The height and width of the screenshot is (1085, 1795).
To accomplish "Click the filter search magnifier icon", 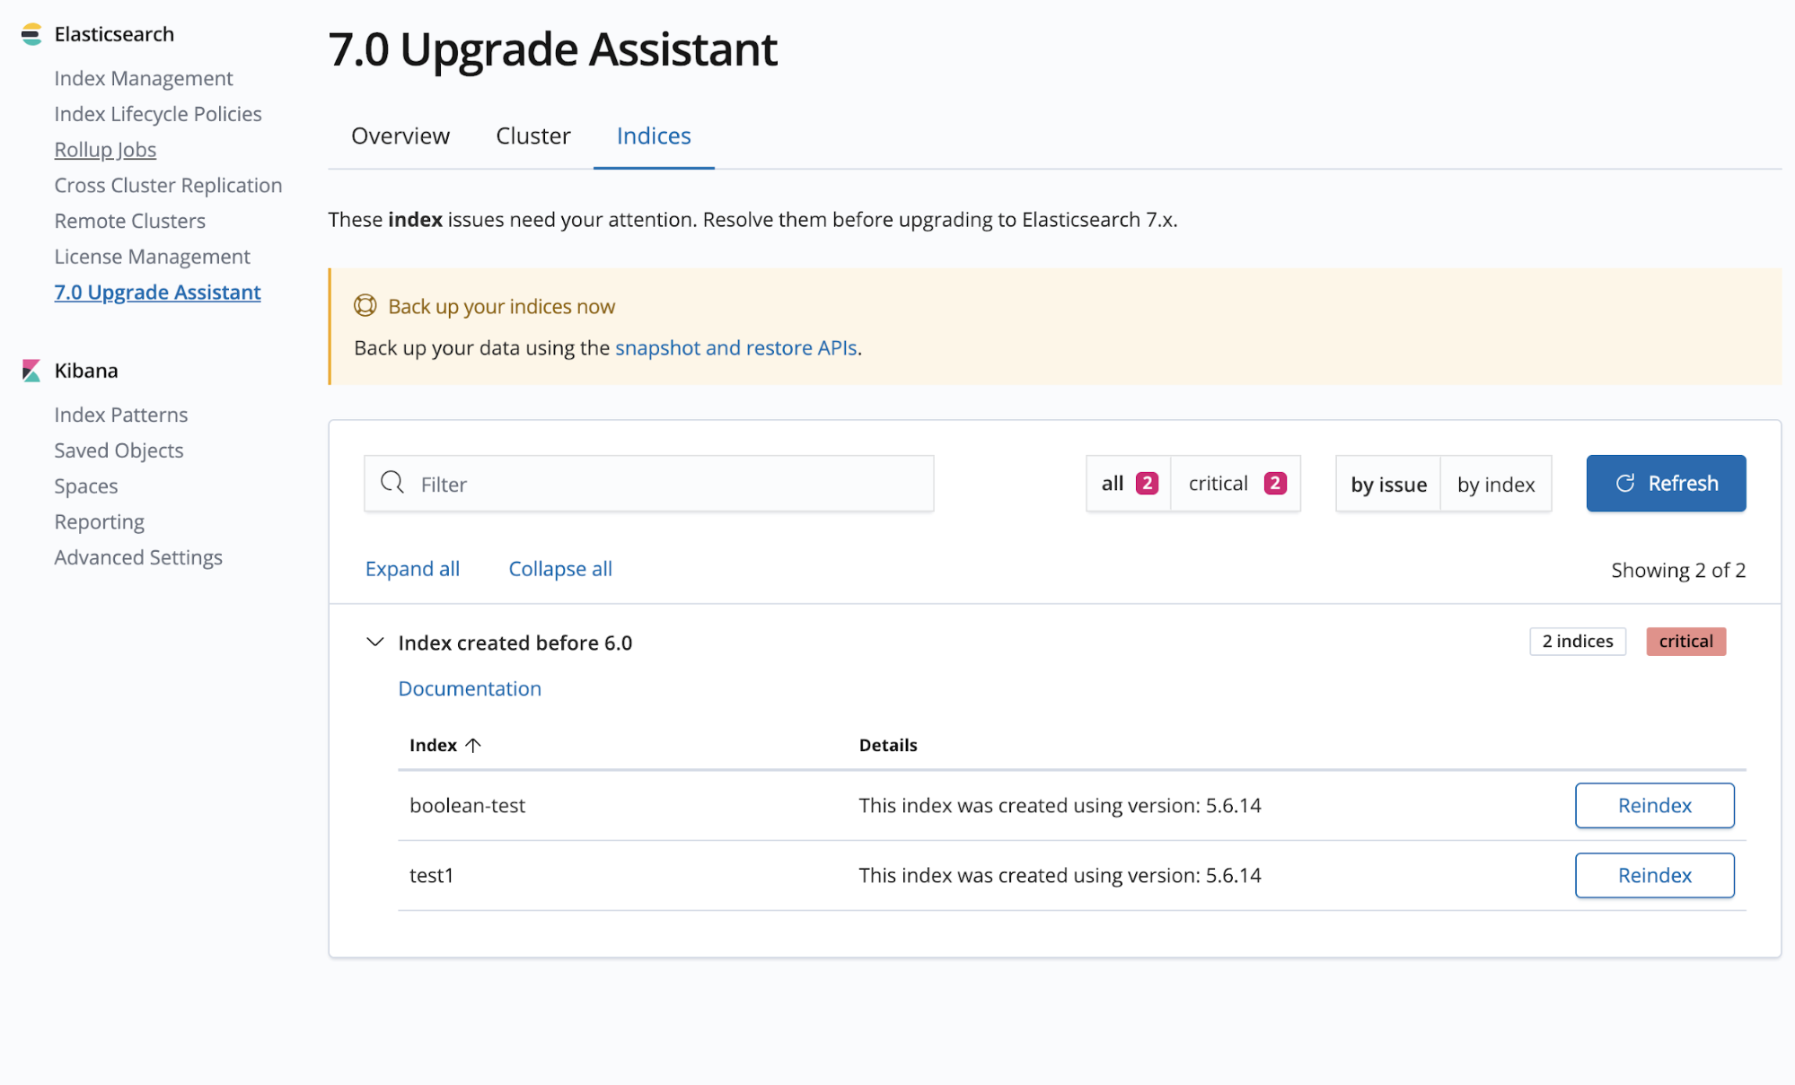I will coord(393,483).
